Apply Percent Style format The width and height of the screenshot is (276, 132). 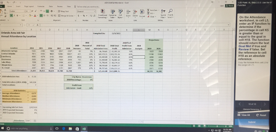click(84, 16)
